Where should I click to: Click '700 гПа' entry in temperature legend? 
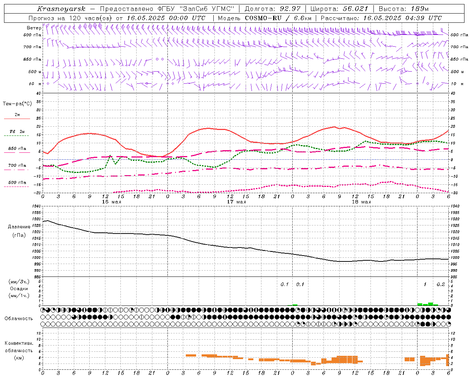(x=17, y=166)
